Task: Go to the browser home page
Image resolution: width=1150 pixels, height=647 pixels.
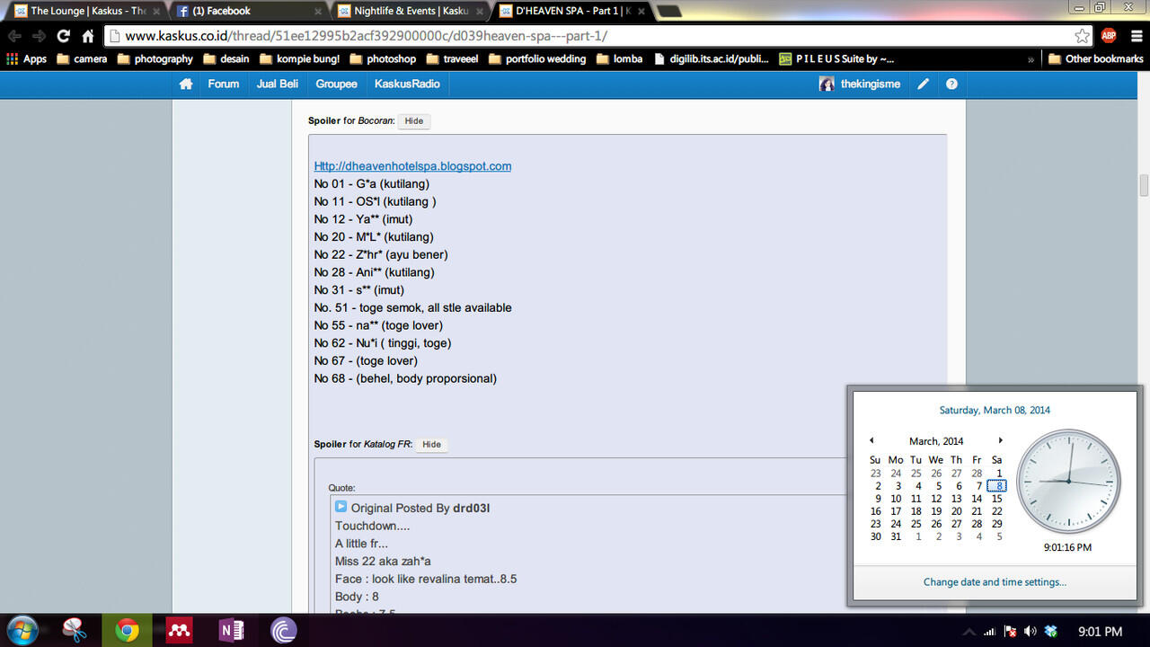Action: tap(88, 36)
